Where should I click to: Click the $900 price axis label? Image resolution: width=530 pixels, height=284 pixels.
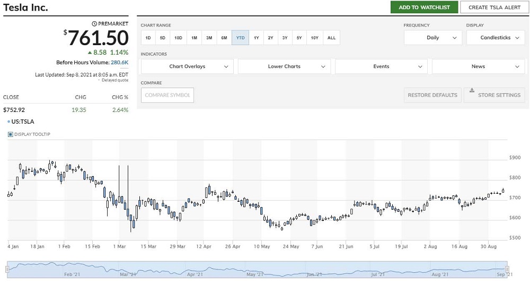[x=515, y=158]
